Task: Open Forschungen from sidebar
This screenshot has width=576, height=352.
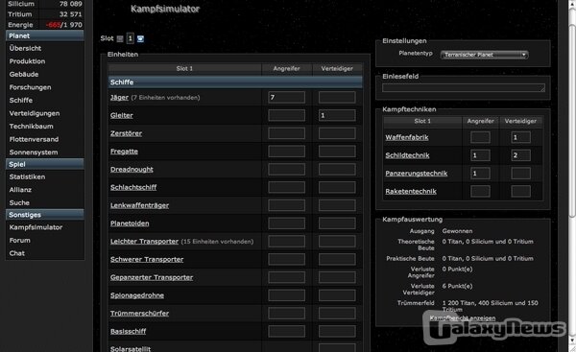Action: coord(30,87)
